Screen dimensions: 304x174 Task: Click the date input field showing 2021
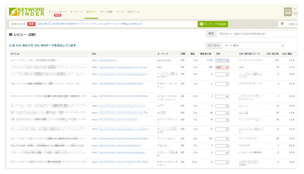pos(292,24)
